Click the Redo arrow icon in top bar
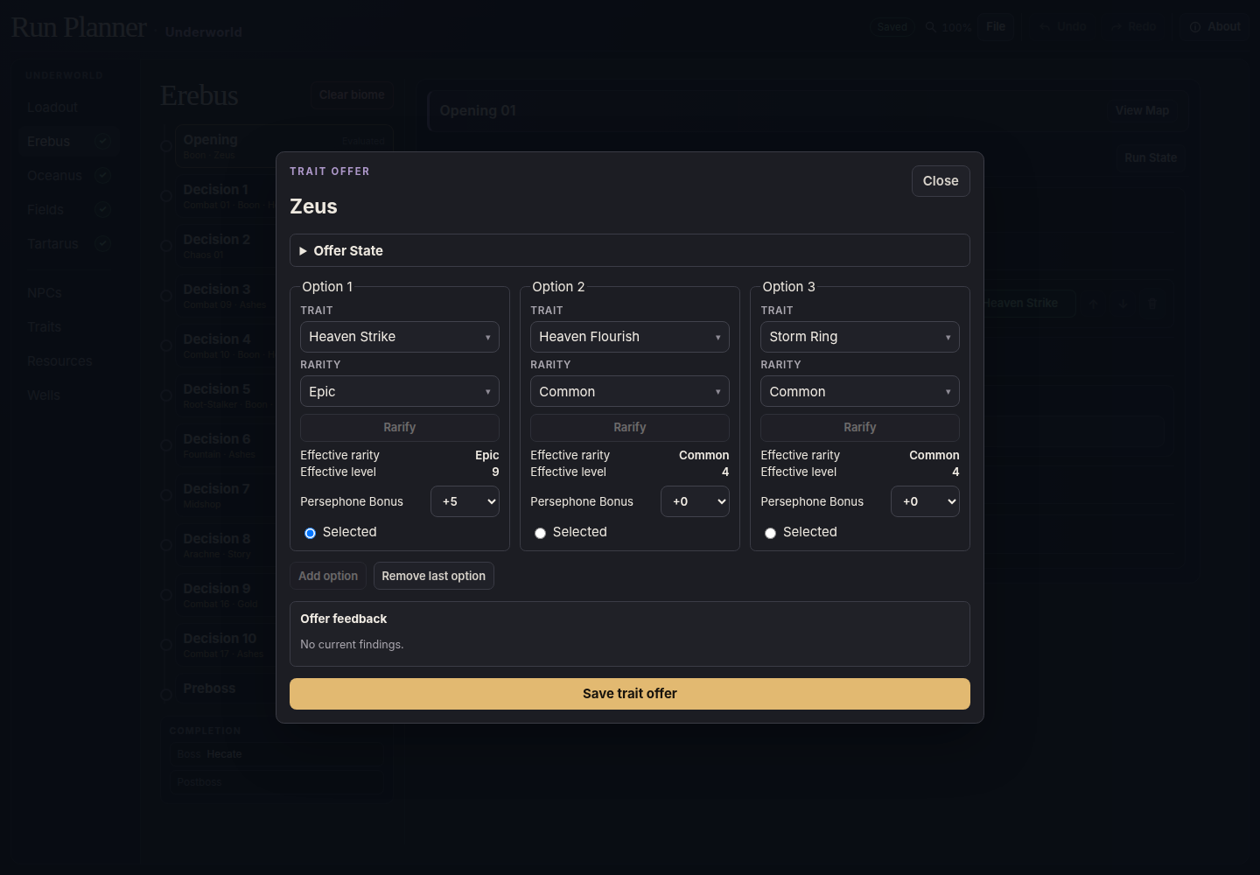Image resolution: width=1260 pixels, height=875 pixels. coord(1116,27)
